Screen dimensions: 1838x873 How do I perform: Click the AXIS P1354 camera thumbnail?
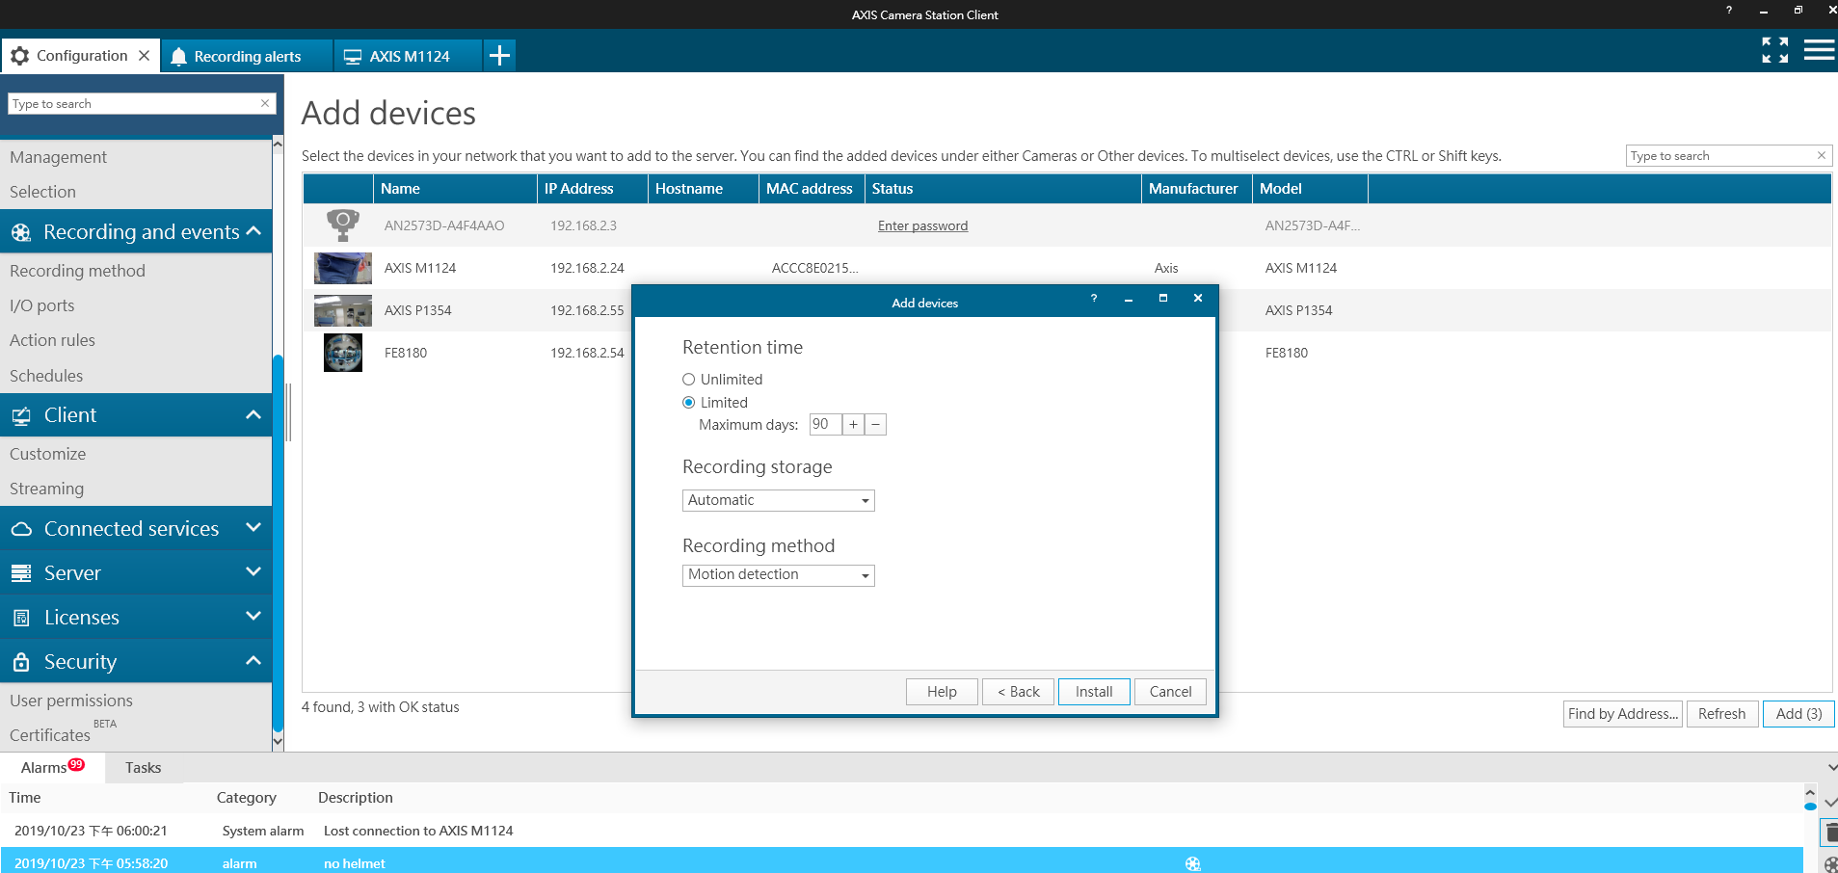(343, 310)
